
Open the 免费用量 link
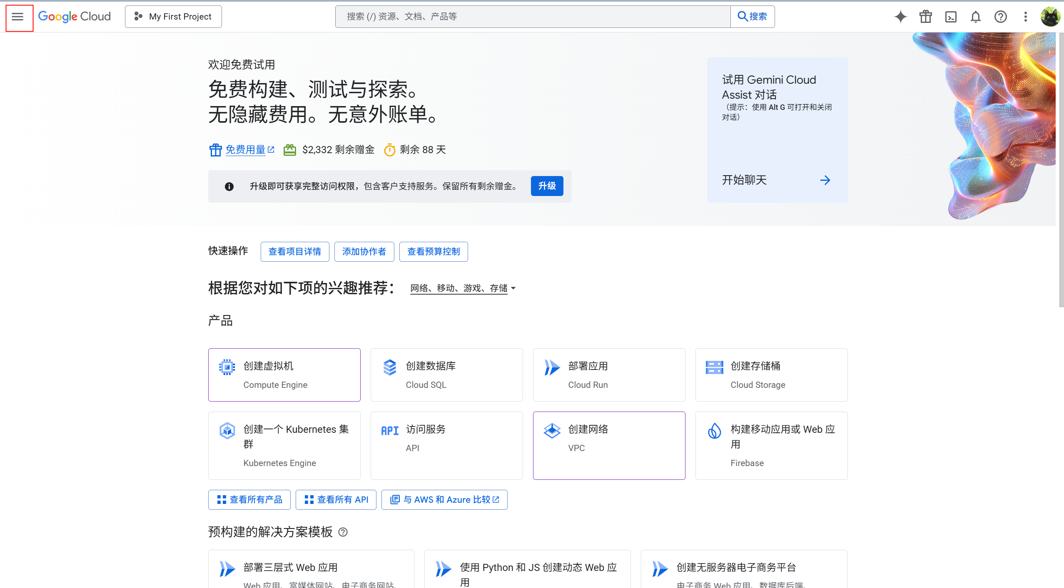pyautogui.click(x=246, y=149)
